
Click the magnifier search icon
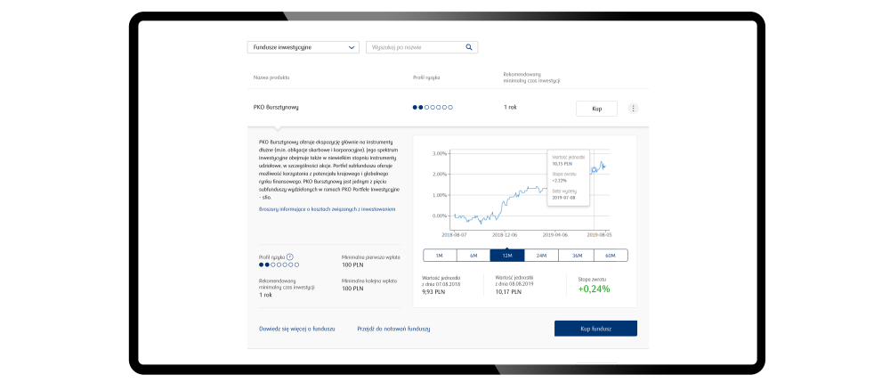469,47
